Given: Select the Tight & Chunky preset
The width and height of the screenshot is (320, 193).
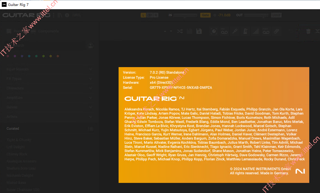Looking at the screenshot, I should pos(19,140).
